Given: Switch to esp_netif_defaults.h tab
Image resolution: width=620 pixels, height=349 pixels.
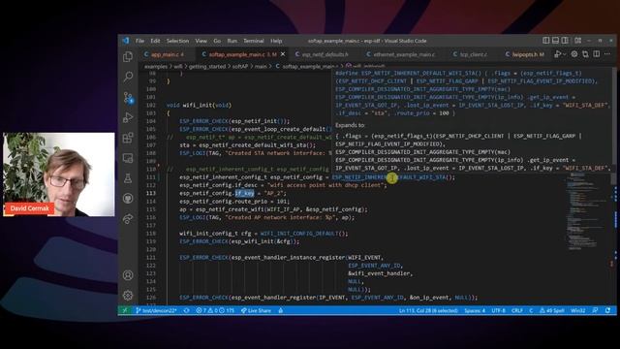Looking at the screenshot, I should coord(325,54).
